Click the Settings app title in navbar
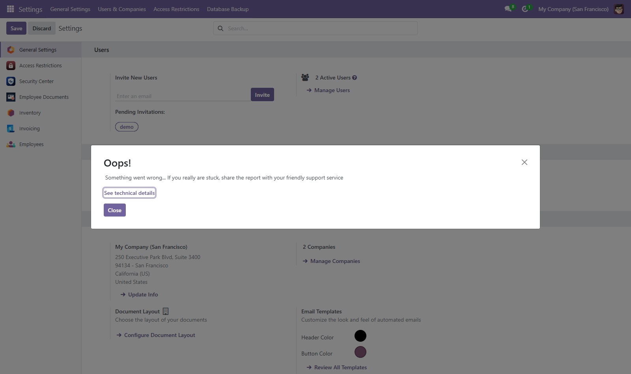 point(30,9)
